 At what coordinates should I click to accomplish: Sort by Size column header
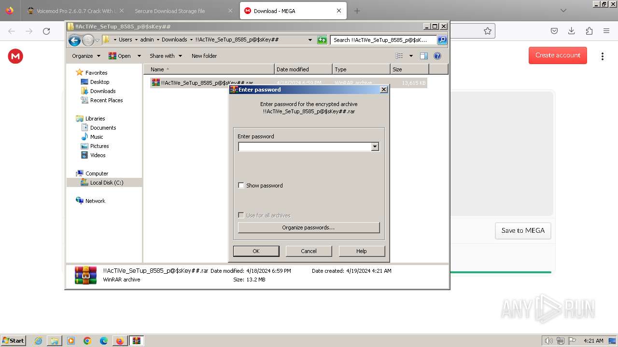409,69
